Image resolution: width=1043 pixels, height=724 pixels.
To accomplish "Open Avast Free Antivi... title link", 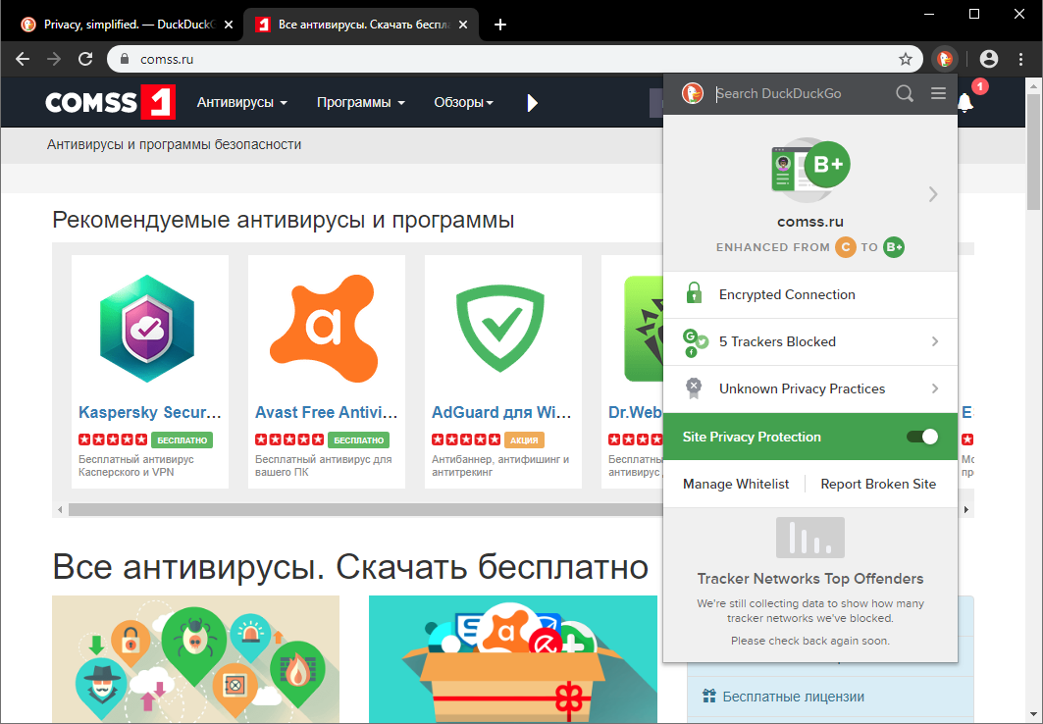I will pyautogui.click(x=326, y=412).
